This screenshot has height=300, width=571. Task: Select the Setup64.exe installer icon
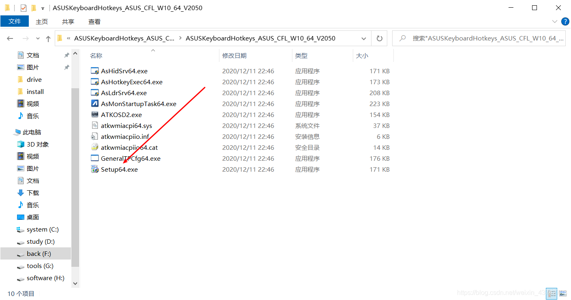[95, 169]
